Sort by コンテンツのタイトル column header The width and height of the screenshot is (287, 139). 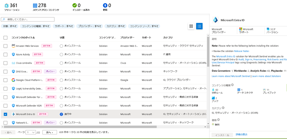pyautogui.click(x=23, y=38)
